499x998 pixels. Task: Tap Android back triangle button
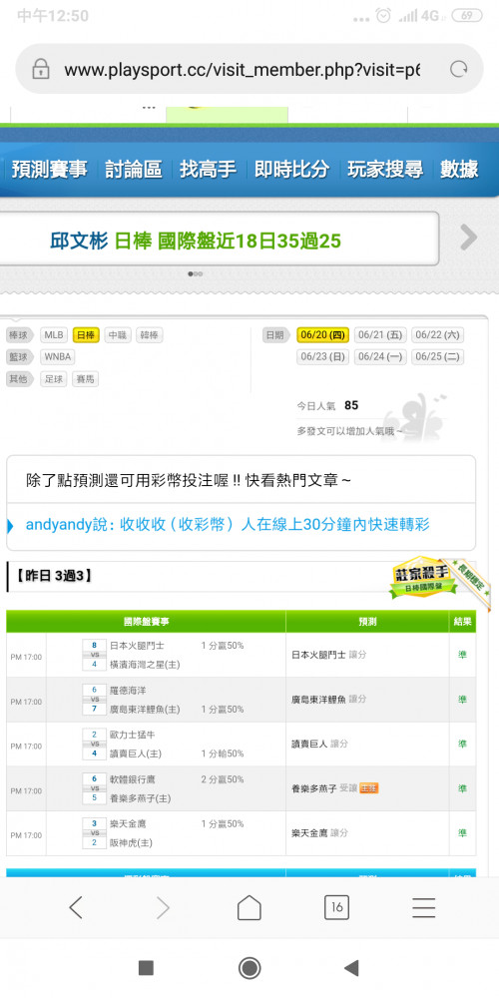click(x=351, y=968)
